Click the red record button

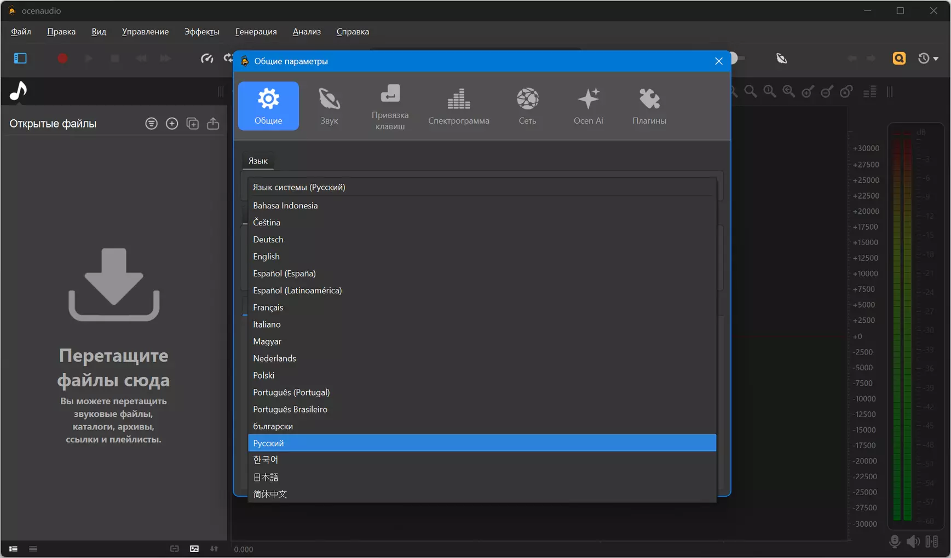coord(62,58)
